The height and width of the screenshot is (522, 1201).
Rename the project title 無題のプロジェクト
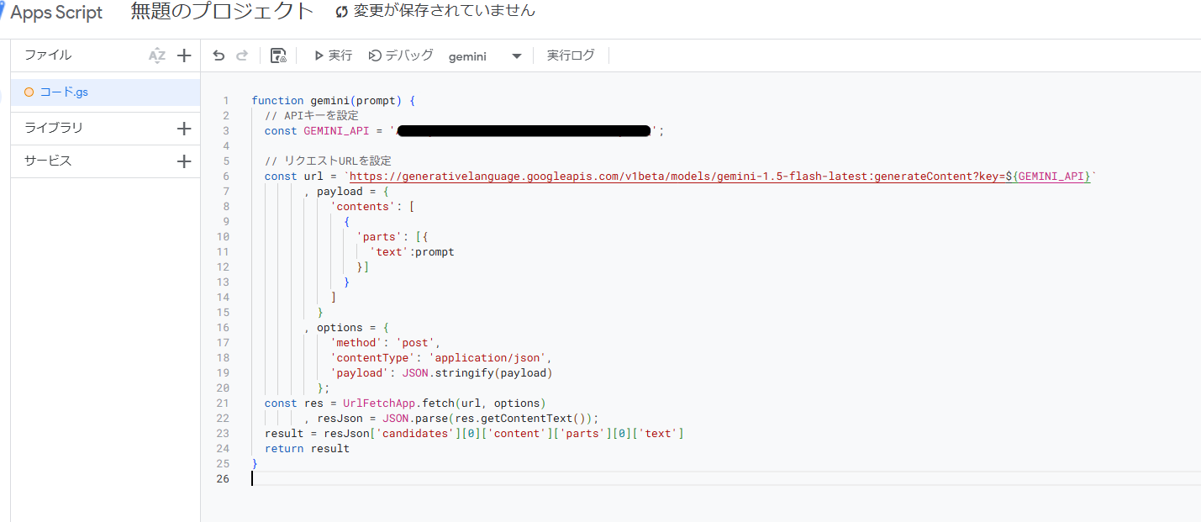coord(220,12)
